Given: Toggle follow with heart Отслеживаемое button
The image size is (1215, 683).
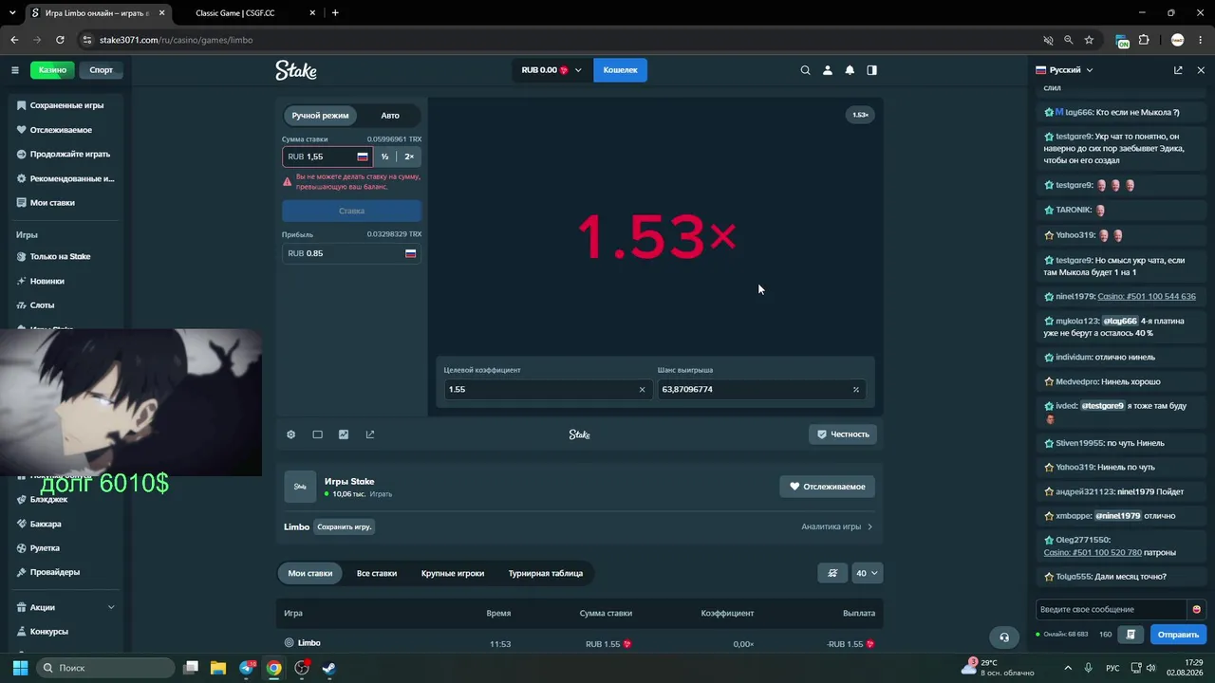Looking at the screenshot, I should pyautogui.click(x=828, y=487).
